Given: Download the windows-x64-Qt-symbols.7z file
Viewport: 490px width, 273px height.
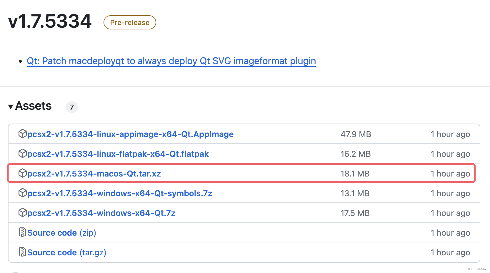Looking at the screenshot, I should [x=120, y=193].
